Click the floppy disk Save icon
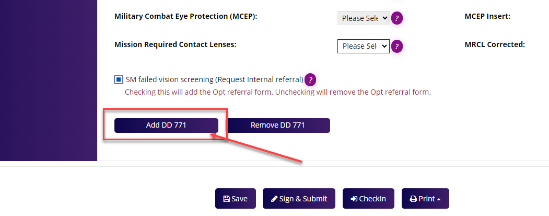Screen dimensions: 549x216 coord(226,199)
